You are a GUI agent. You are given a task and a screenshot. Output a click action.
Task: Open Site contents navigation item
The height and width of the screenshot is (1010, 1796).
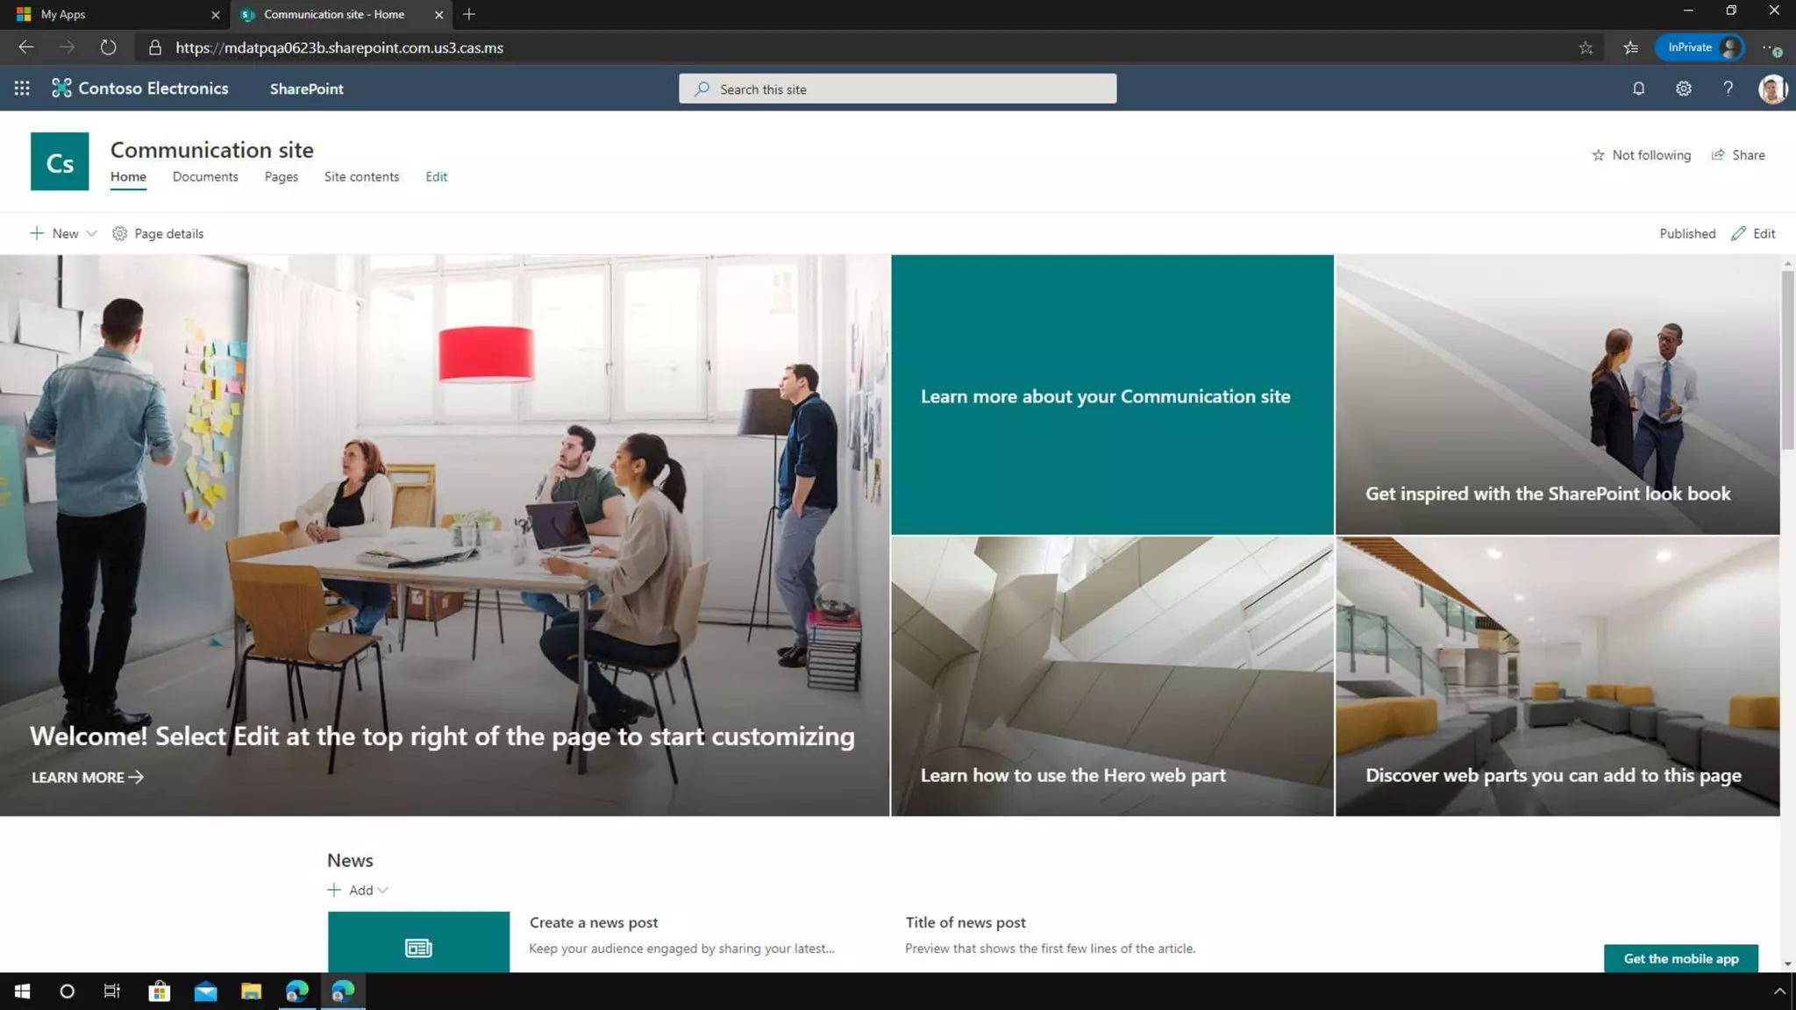tap(361, 177)
